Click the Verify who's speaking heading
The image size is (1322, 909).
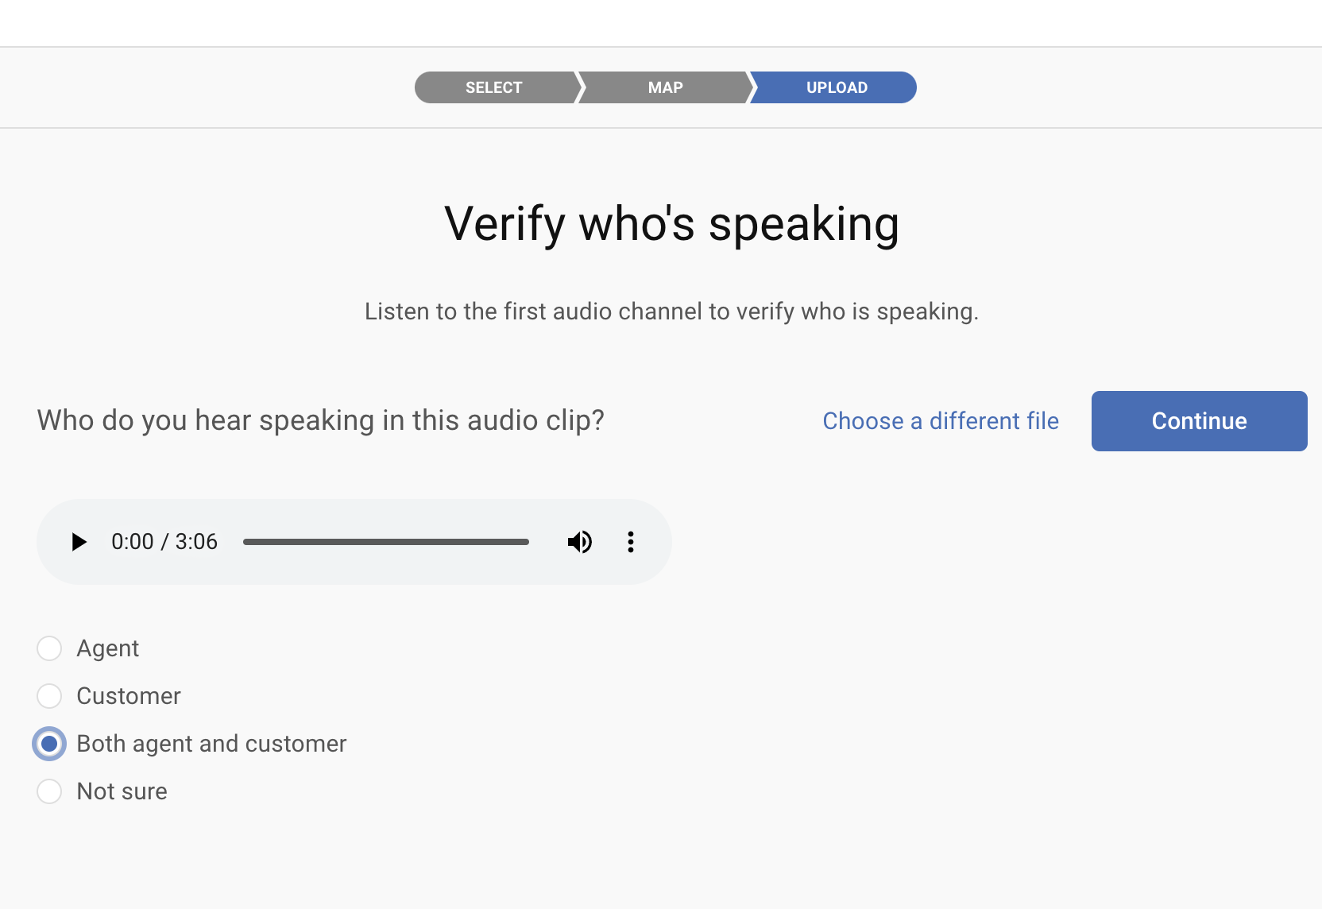coord(671,224)
